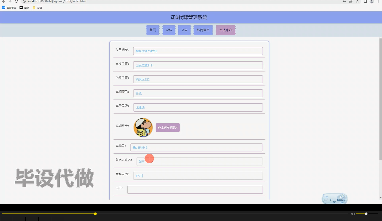Open the 项目 bookmarks folder

tap(37, 8)
